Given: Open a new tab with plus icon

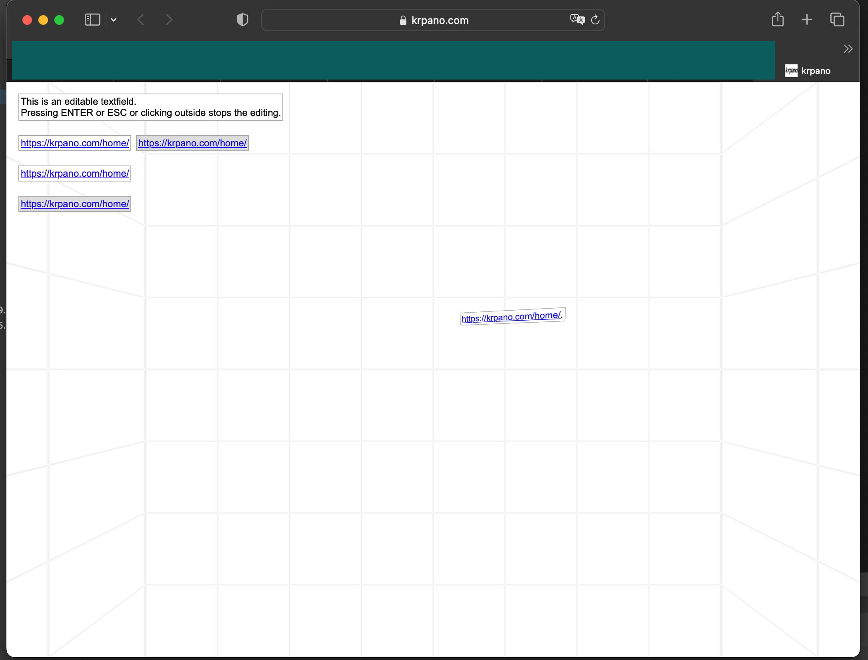Looking at the screenshot, I should (x=807, y=20).
